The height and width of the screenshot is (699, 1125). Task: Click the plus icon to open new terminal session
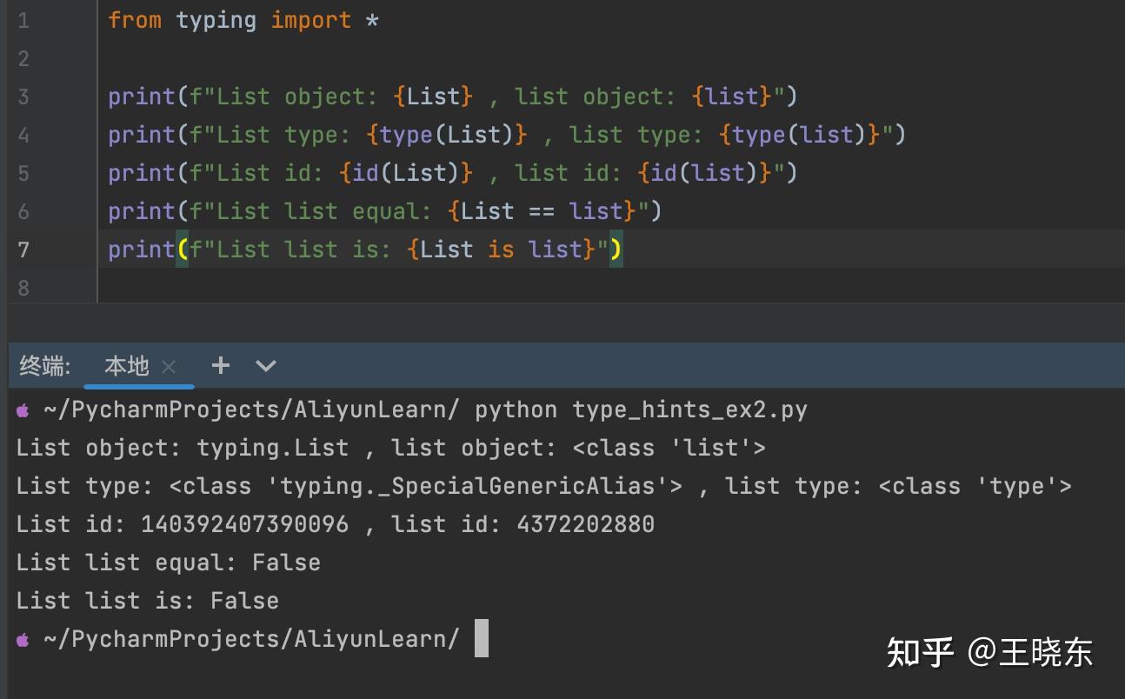click(x=220, y=365)
